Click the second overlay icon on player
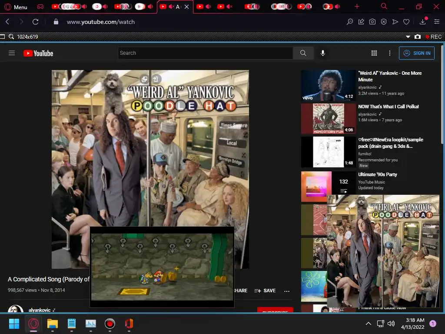 point(156,79)
